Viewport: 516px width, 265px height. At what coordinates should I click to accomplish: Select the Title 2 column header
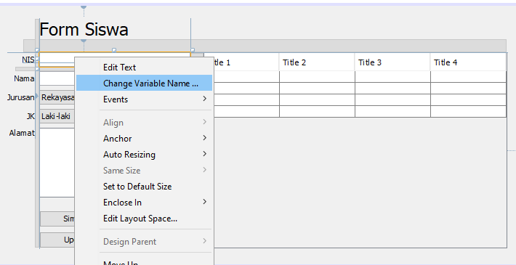pyautogui.click(x=317, y=62)
